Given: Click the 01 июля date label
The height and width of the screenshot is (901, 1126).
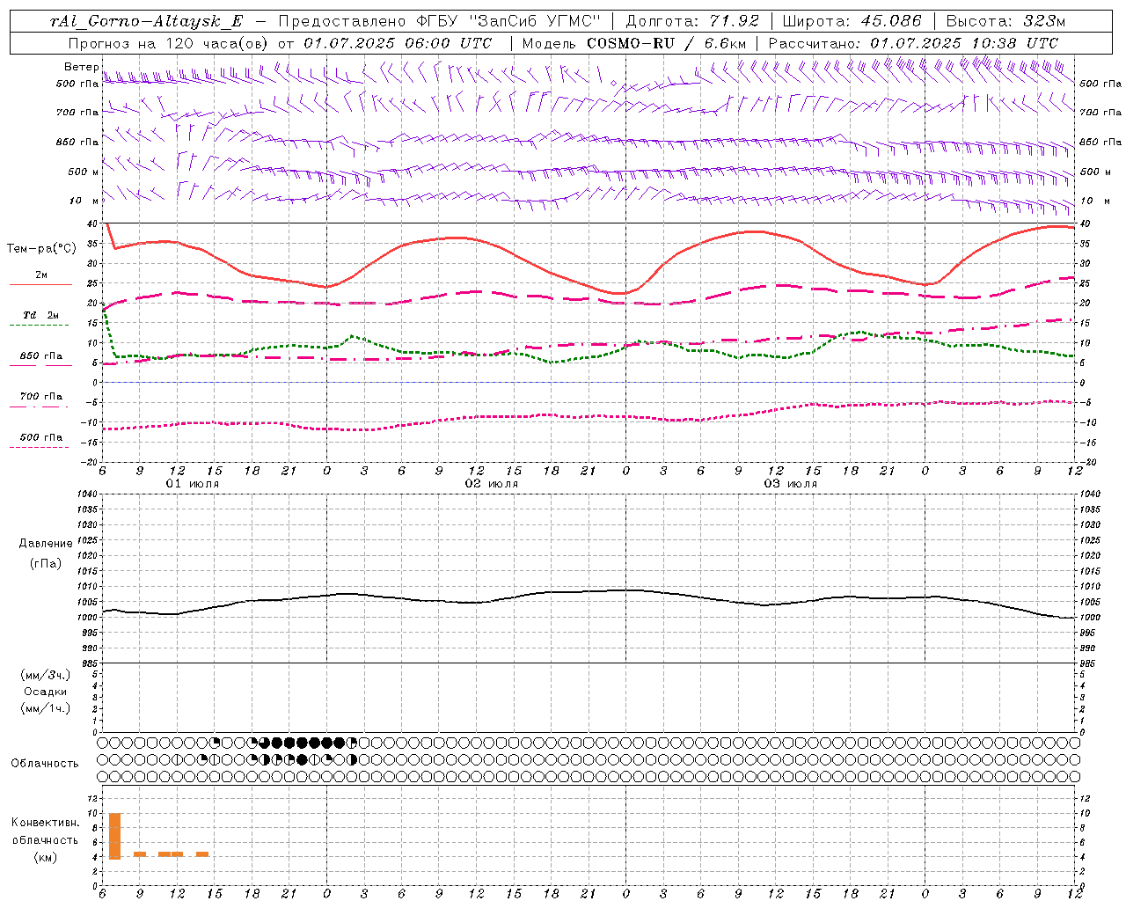Looking at the screenshot, I should [x=193, y=484].
